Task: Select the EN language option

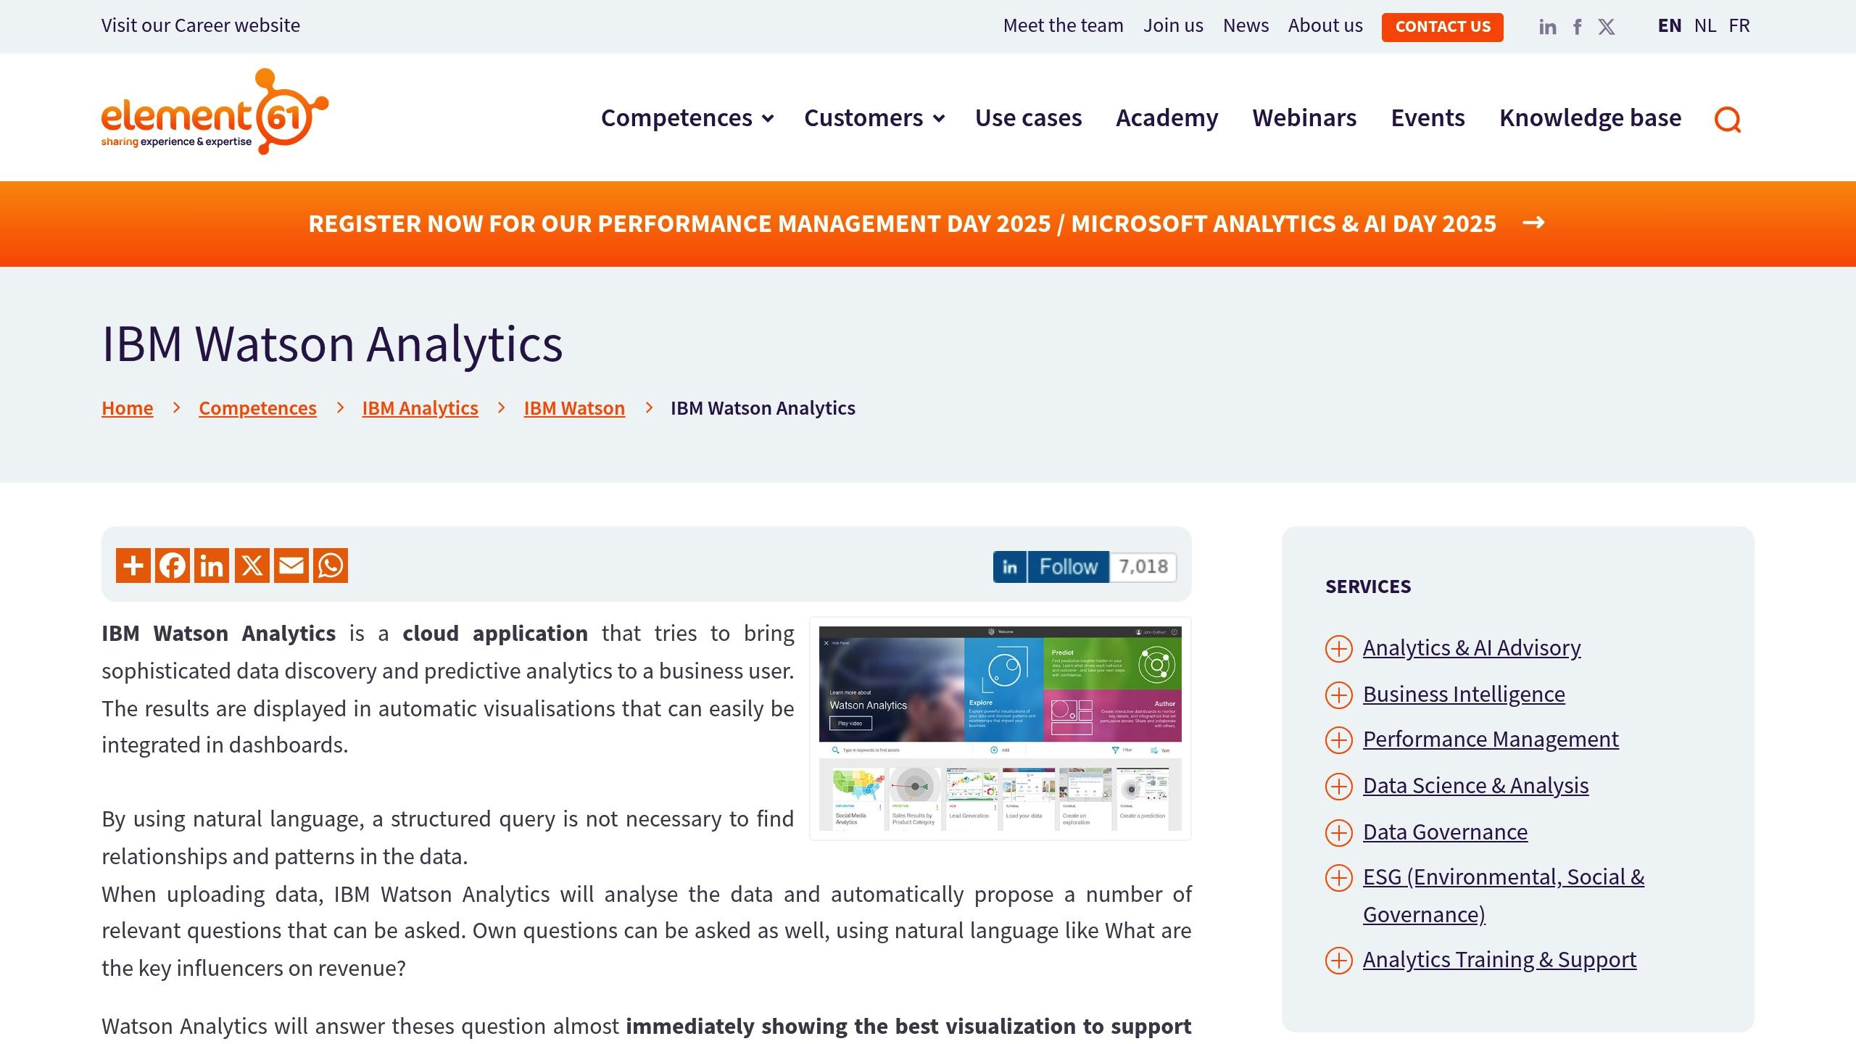Action: pos(1669,25)
